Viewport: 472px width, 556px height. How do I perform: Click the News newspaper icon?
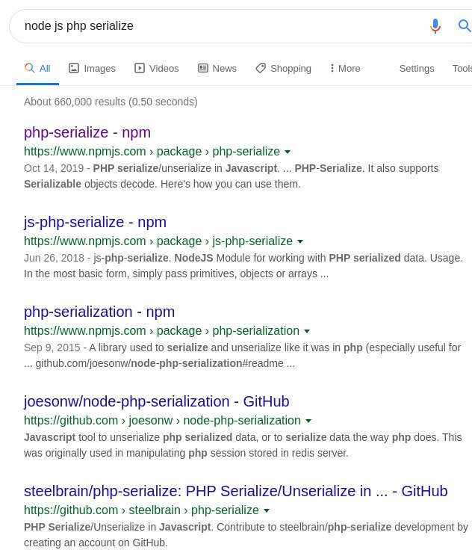point(203,68)
